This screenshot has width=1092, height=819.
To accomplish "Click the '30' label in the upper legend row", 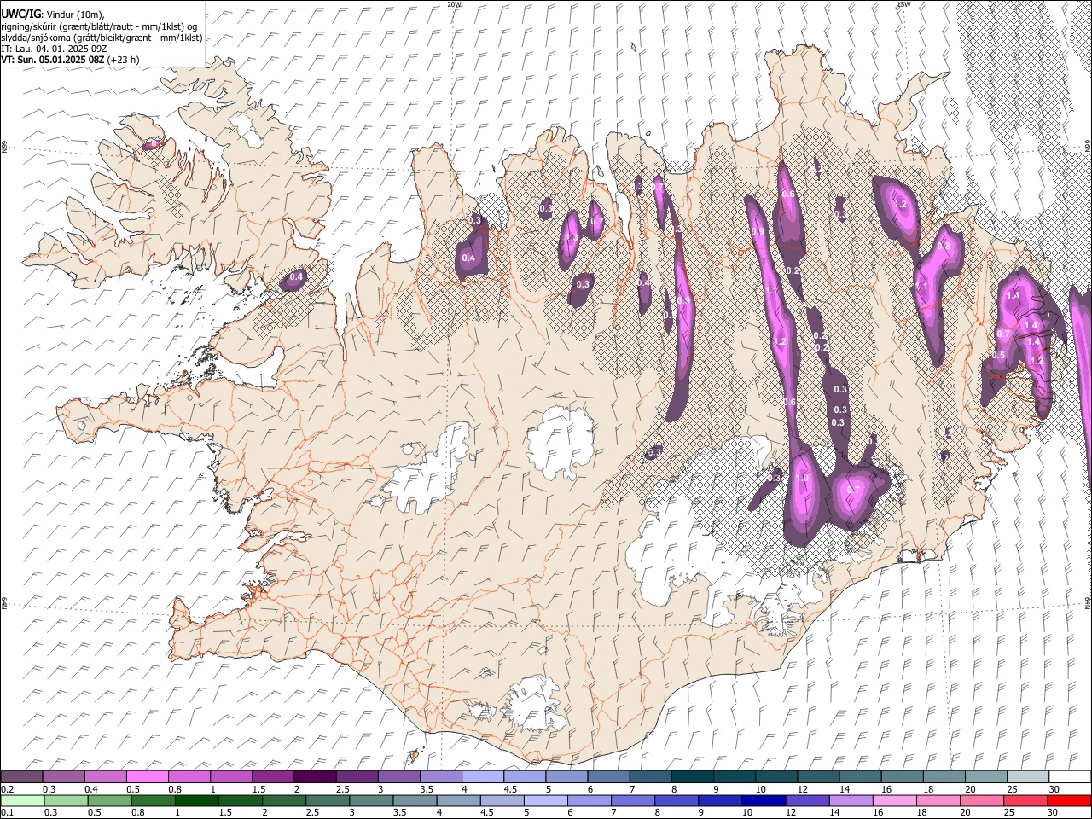I will pyautogui.click(x=1054, y=790).
